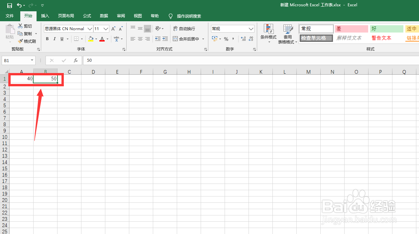Click the Decrease Font Size icon
Image resolution: width=419 pixels, height=234 pixels.
coord(121,29)
